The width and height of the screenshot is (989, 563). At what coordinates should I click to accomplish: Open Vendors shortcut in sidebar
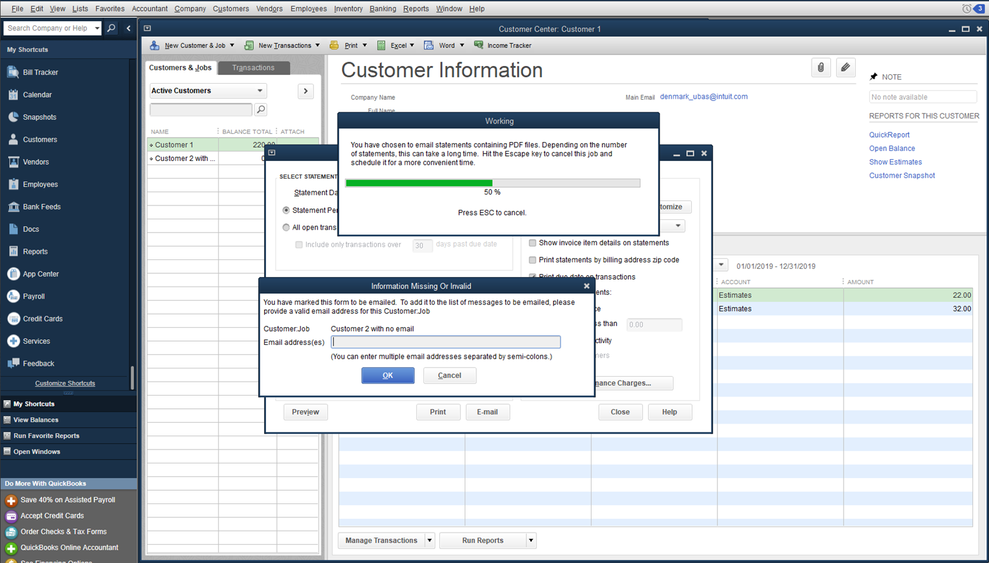36,162
